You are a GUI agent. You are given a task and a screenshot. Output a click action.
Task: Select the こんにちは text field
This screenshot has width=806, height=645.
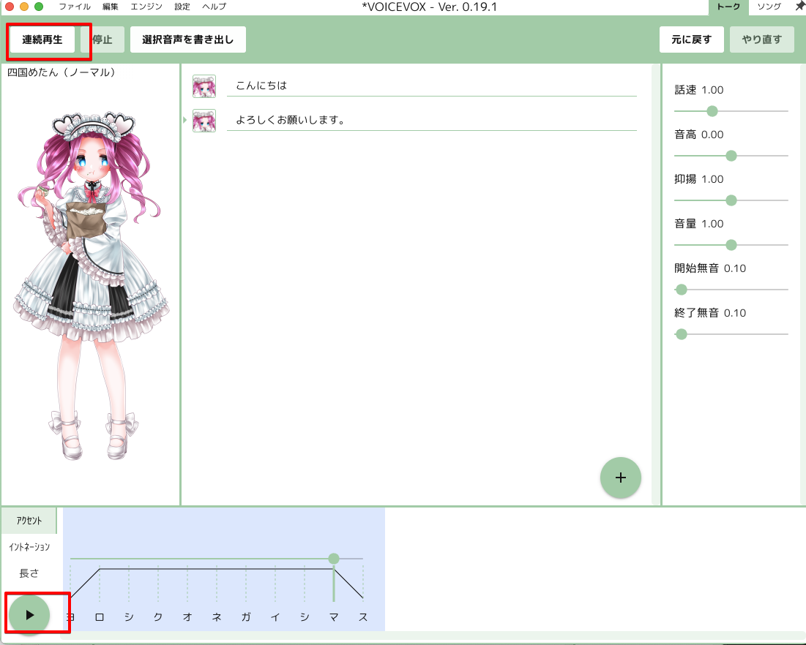(x=432, y=86)
